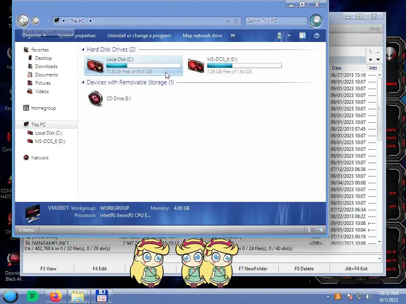Open the command line dropdown in file manager

pos(379,258)
